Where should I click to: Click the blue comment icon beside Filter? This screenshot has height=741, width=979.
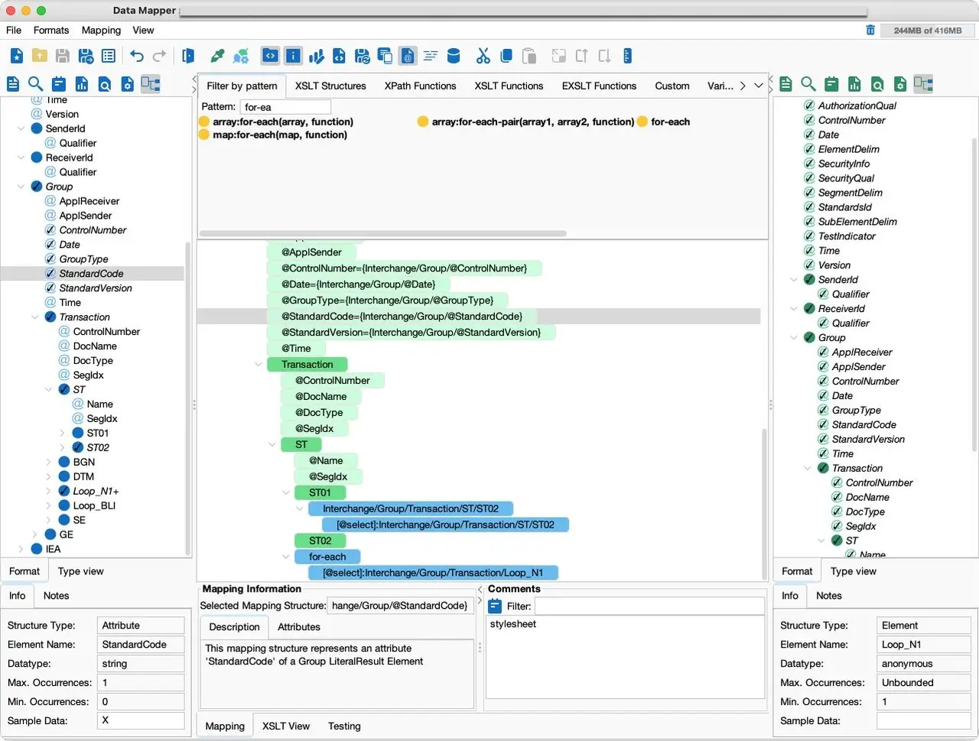[x=495, y=606]
